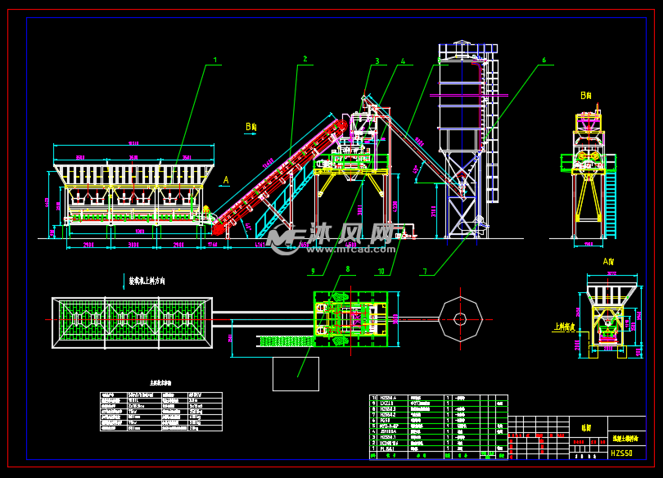Click the empty rectangle below plan view
Screen dimensions: 663x478
(296, 374)
